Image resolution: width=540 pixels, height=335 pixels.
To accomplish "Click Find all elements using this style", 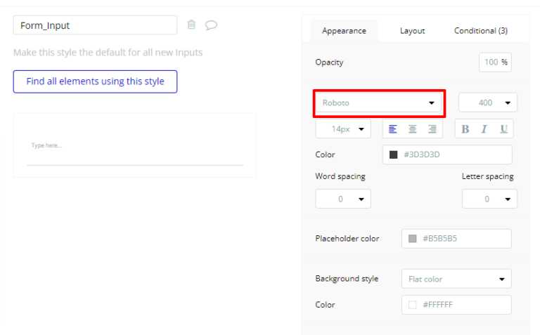I will (95, 81).
